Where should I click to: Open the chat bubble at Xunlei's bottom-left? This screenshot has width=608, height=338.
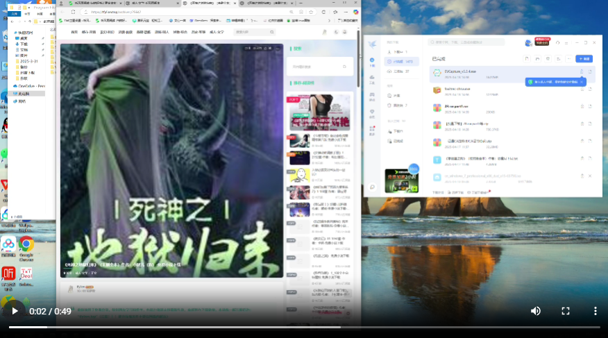[372, 187]
